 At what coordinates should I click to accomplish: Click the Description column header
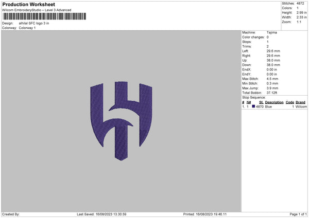point(274,102)
